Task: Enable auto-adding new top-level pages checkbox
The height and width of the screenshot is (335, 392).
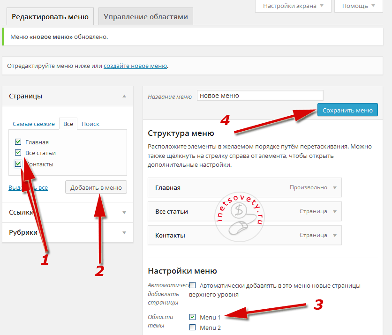Action: pos(193,285)
